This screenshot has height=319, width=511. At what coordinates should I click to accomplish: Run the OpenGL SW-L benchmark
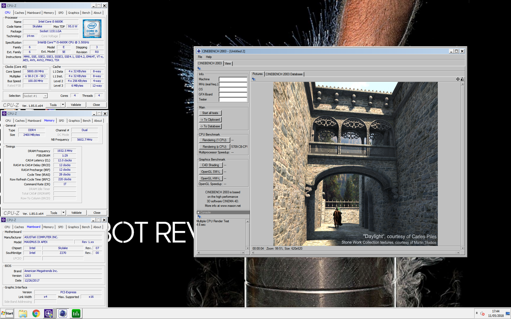(210, 172)
